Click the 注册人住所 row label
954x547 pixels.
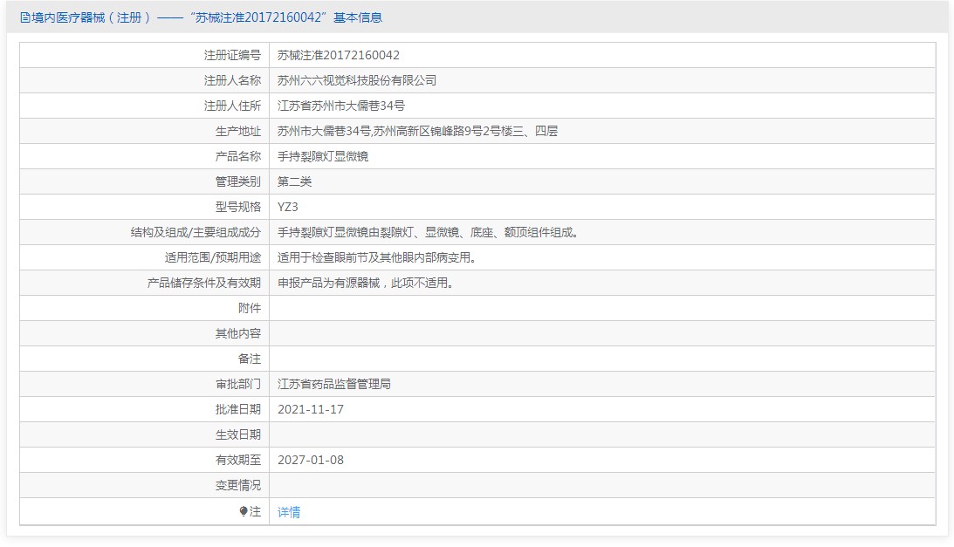232,106
